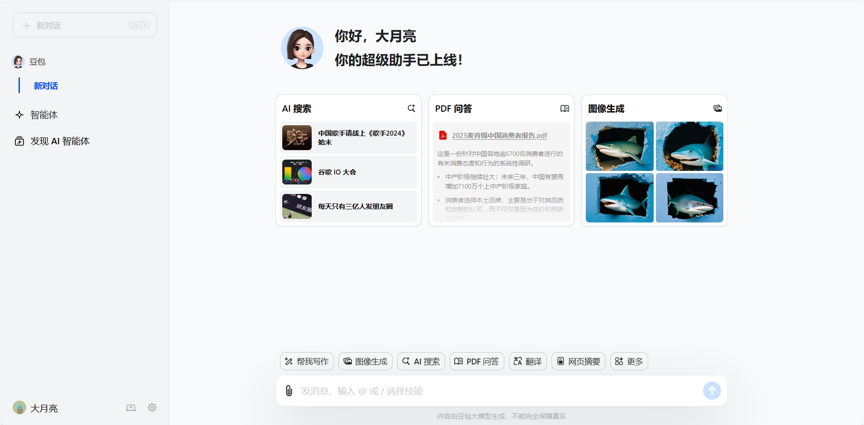The width and height of the screenshot is (864, 425).
Task: Select the 网页摘要 web summary skill
Action: 578,361
